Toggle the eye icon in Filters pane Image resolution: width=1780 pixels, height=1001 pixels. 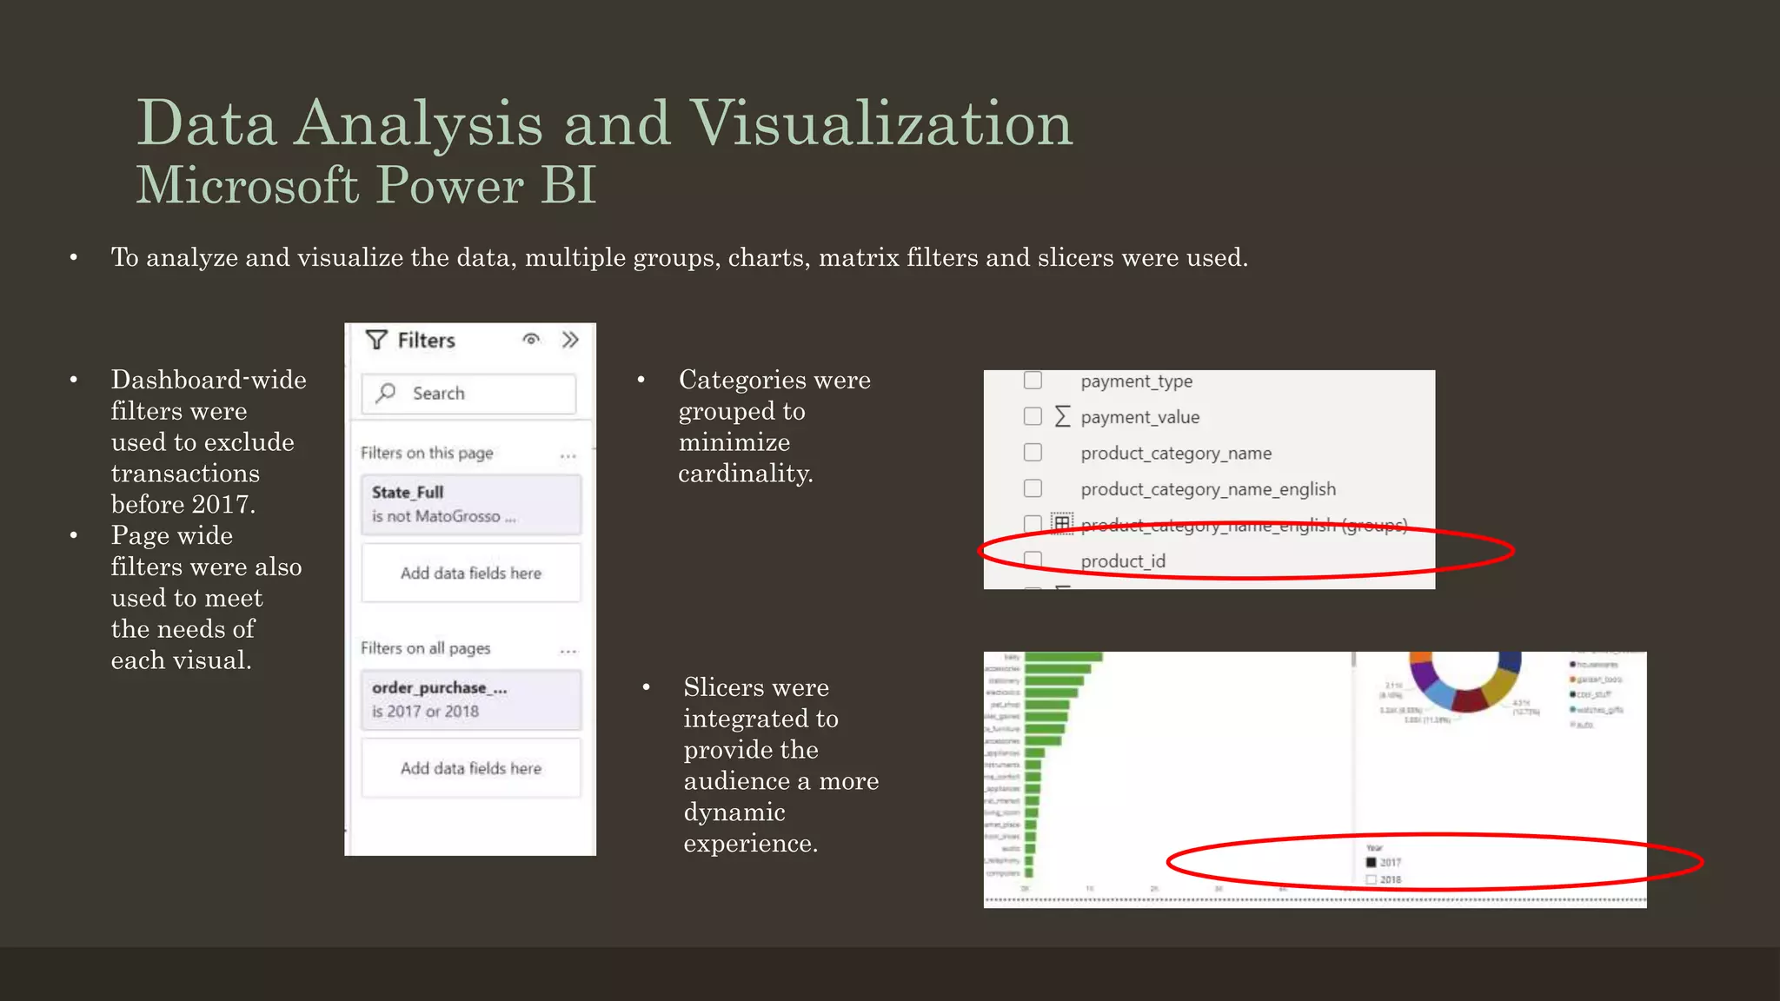coord(531,340)
